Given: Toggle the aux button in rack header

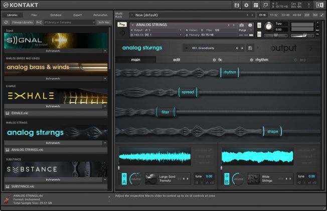Looking at the screenshot, I should click(x=315, y=15).
